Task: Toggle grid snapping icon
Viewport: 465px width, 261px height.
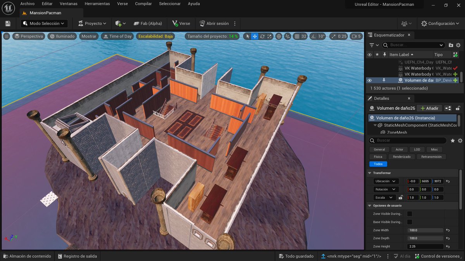Action: tap(297, 36)
